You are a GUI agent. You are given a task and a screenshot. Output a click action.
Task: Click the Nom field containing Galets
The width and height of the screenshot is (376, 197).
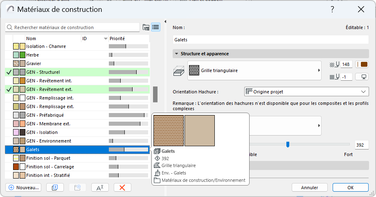click(x=270, y=40)
